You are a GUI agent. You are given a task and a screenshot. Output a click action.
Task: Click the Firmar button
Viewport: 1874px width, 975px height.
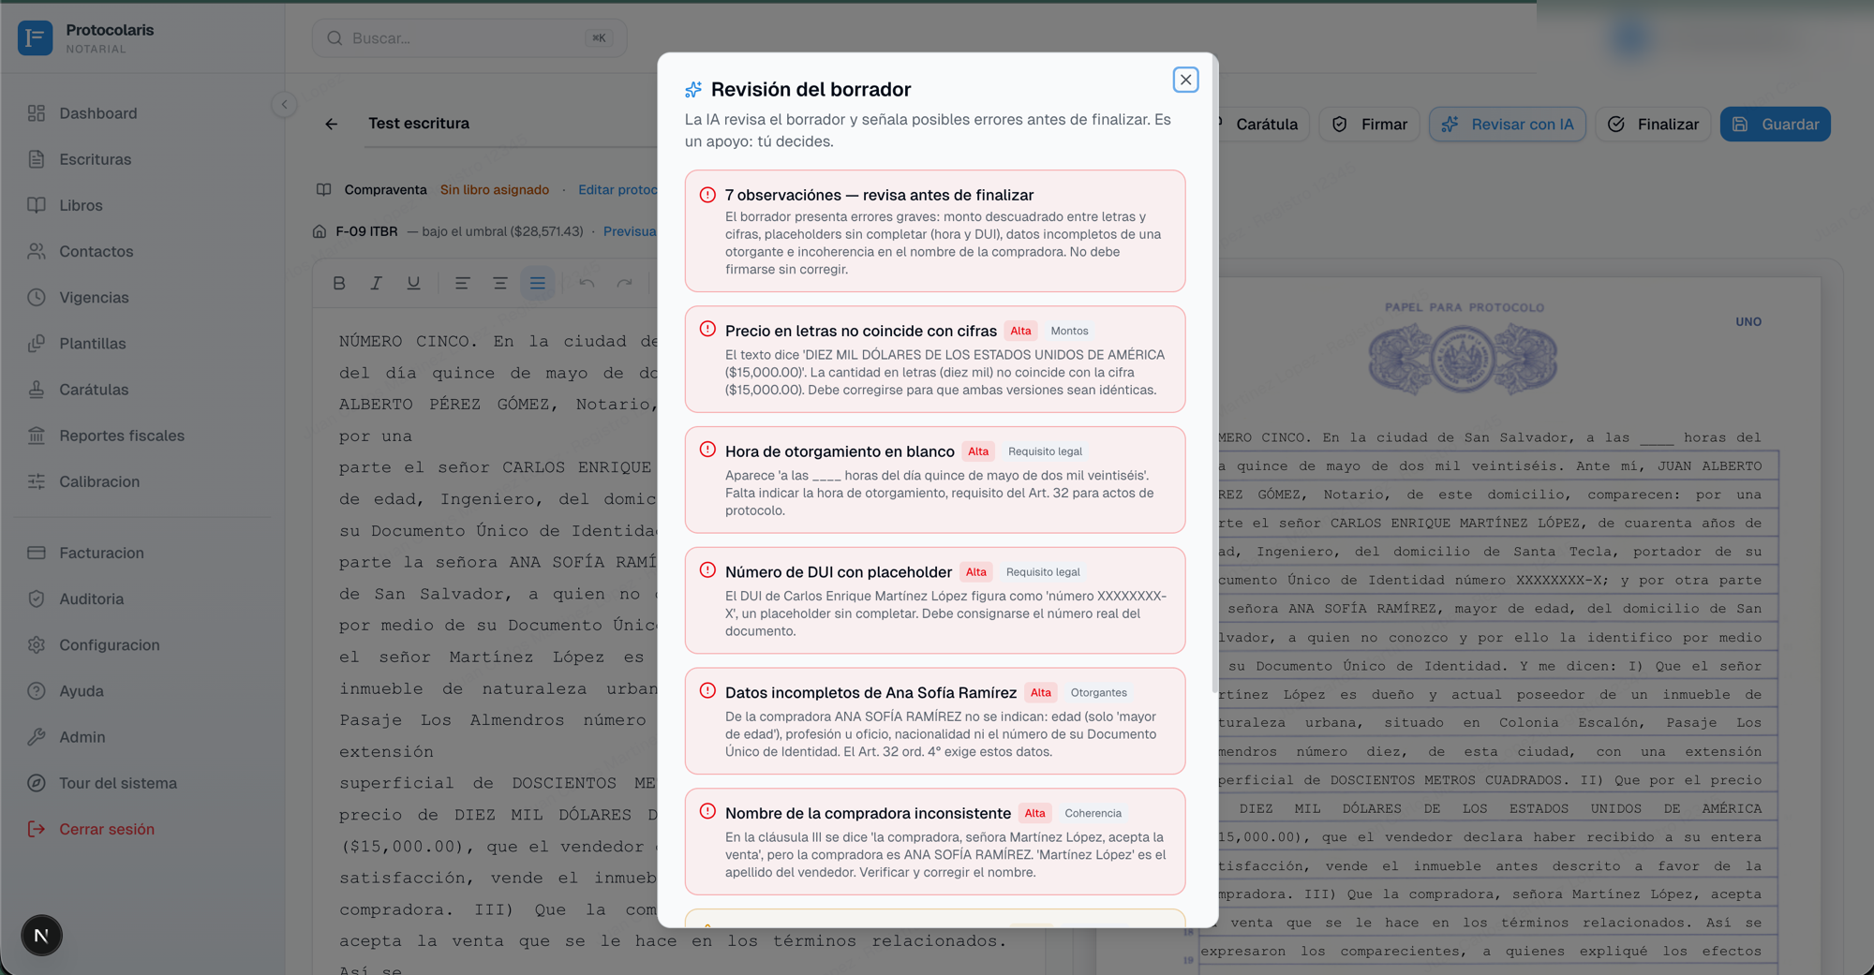tap(1370, 124)
